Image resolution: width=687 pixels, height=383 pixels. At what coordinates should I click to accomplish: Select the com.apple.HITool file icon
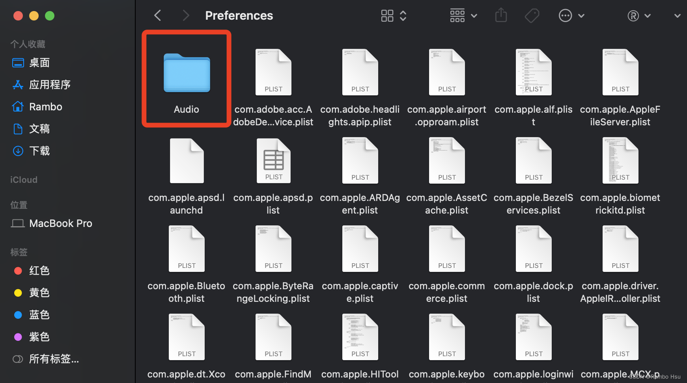pos(360,337)
